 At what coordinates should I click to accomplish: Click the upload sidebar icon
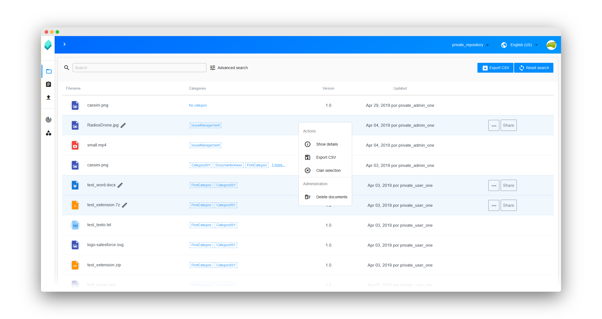point(48,98)
